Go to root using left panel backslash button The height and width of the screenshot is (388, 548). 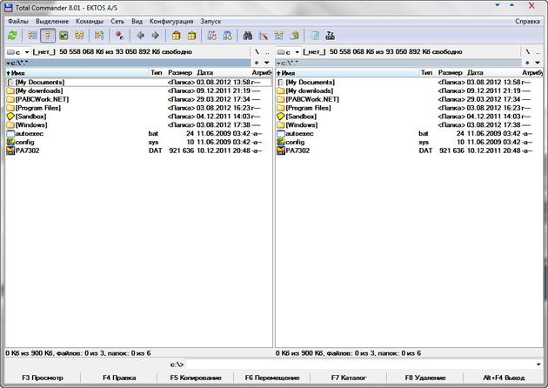point(257,52)
